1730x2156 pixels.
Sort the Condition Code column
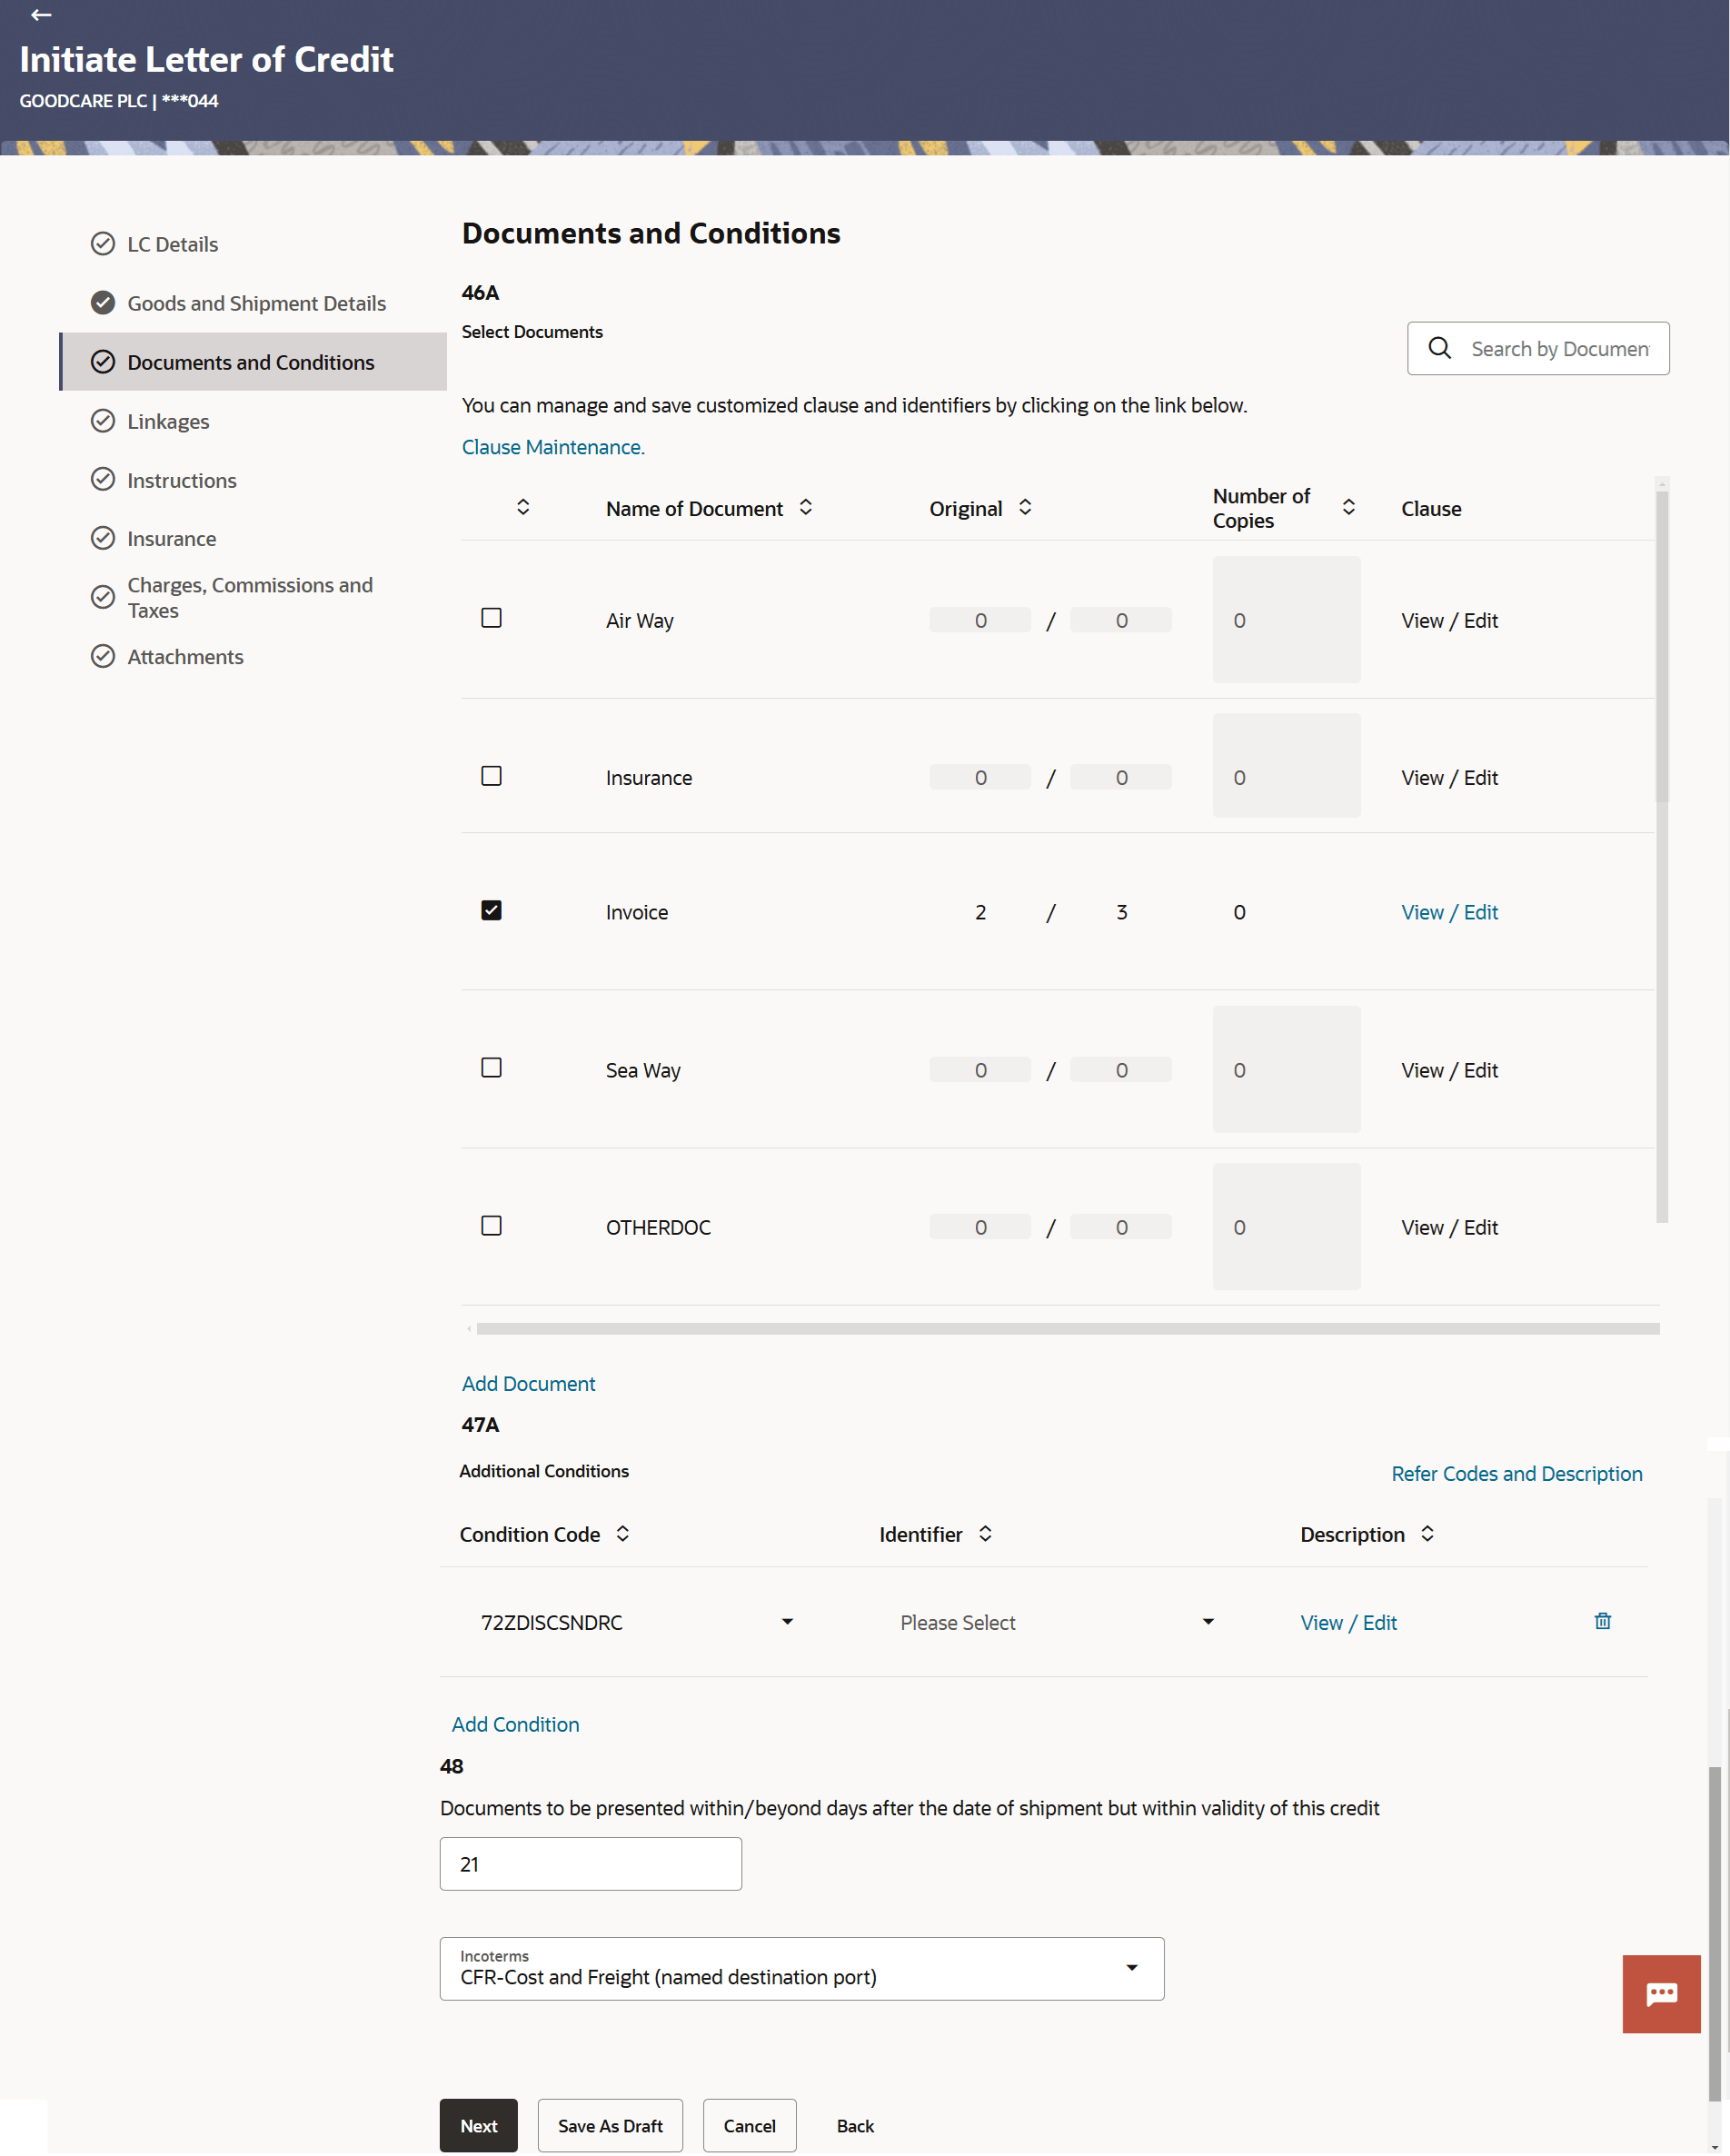tap(622, 1533)
